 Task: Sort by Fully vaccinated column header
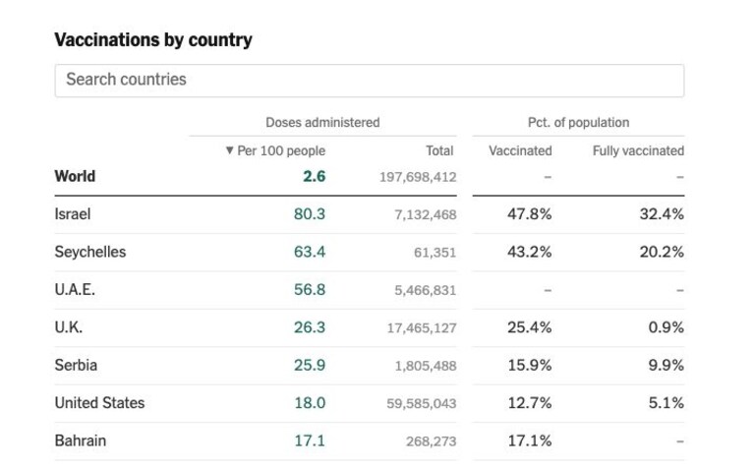pos(638,151)
